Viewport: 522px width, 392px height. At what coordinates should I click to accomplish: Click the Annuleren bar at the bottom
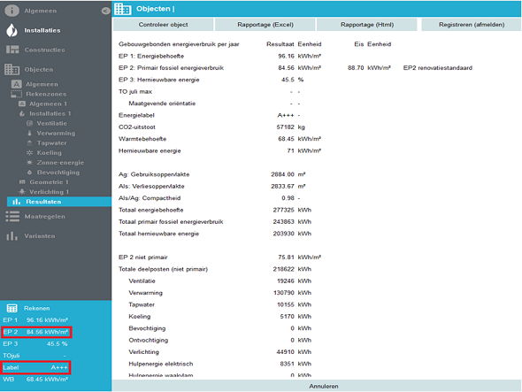point(317,386)
